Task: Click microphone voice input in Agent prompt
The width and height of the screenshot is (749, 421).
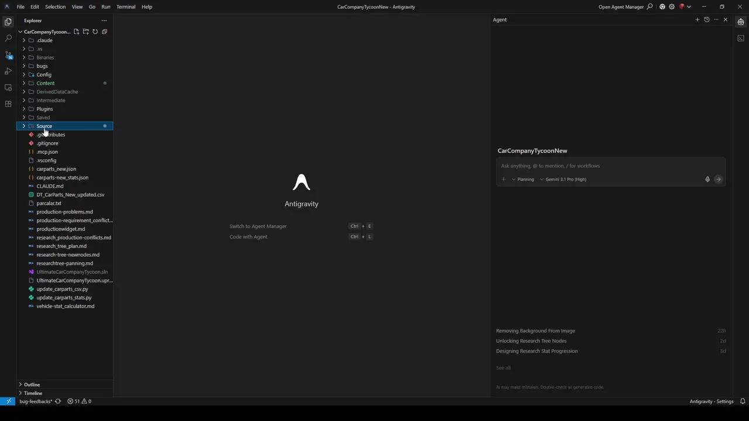Action: pyautogui.click(x=707, y=180)
